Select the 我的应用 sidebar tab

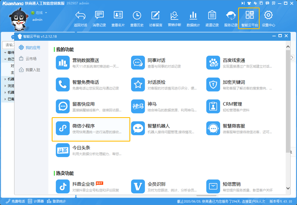[30, 48]
